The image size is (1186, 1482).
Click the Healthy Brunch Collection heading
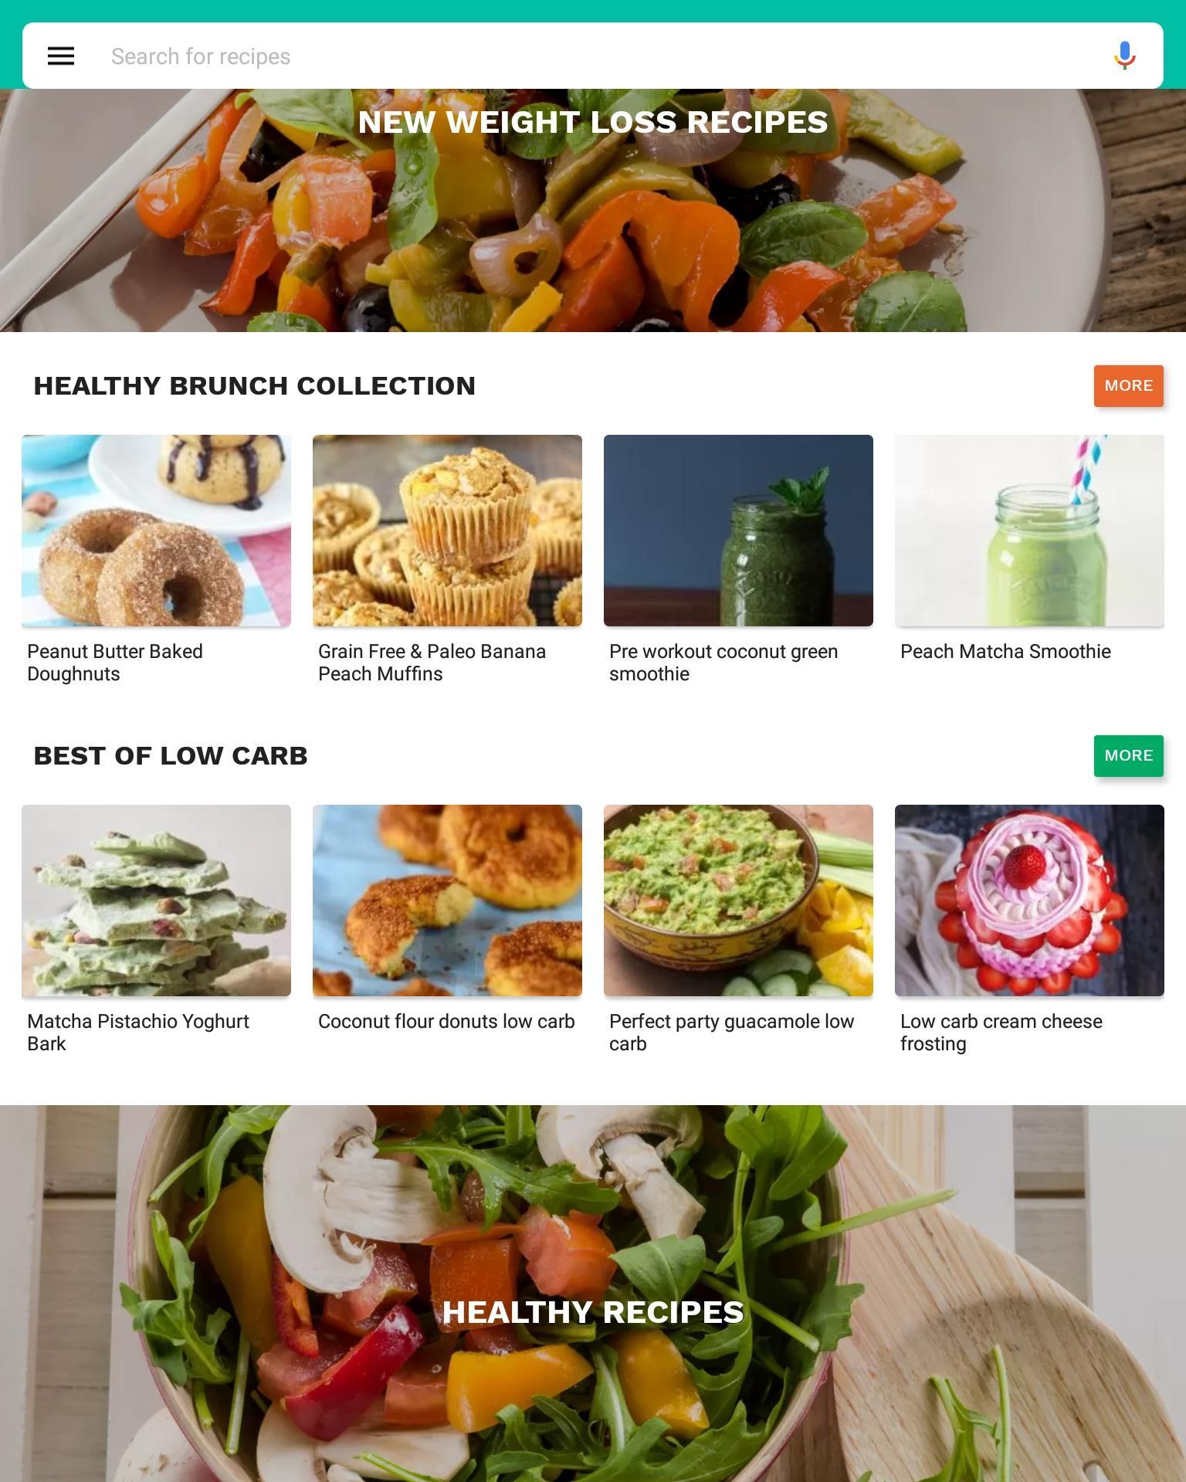pyautogui.click(x=254, y=386)
